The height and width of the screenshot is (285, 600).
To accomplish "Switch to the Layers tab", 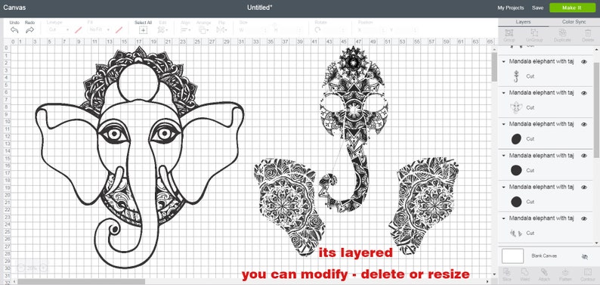I will click(523, 22).
